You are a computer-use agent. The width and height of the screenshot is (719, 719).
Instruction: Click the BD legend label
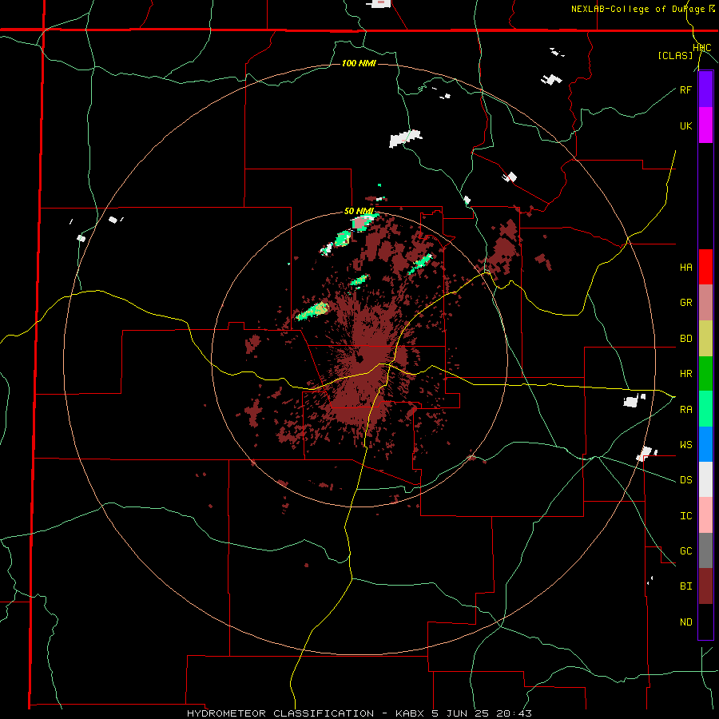pos(685,339)
